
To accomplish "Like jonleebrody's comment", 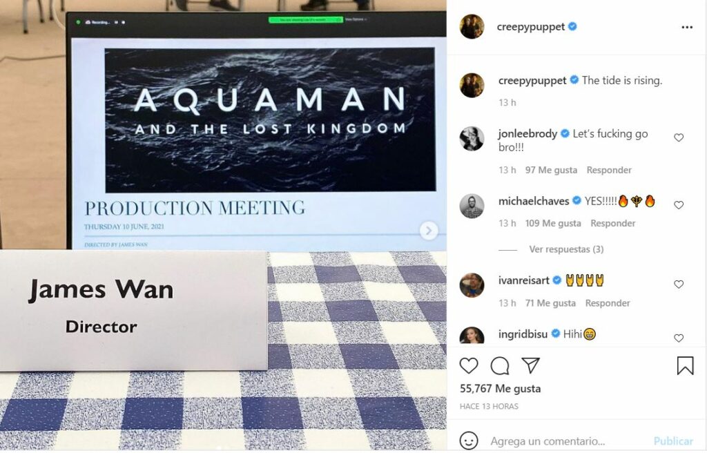I will 679,137.
